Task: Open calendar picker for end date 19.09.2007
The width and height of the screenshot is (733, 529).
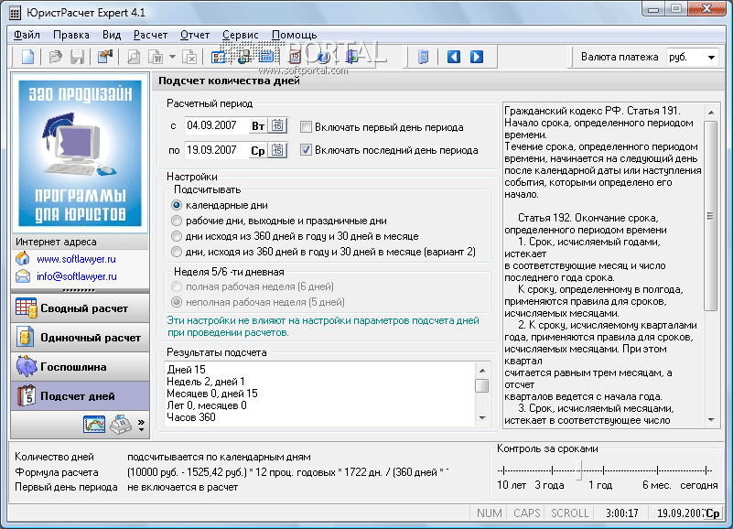Action: point(277,150)
